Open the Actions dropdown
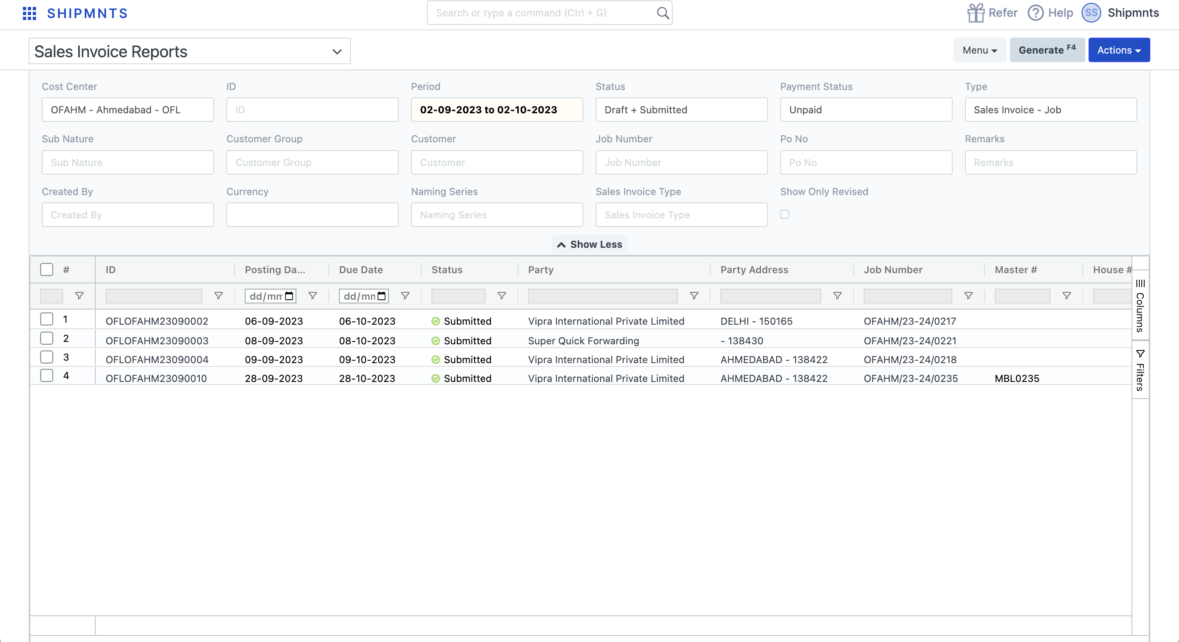The height and width of the screenshot is (642, 1179). tap(1118, 50)
